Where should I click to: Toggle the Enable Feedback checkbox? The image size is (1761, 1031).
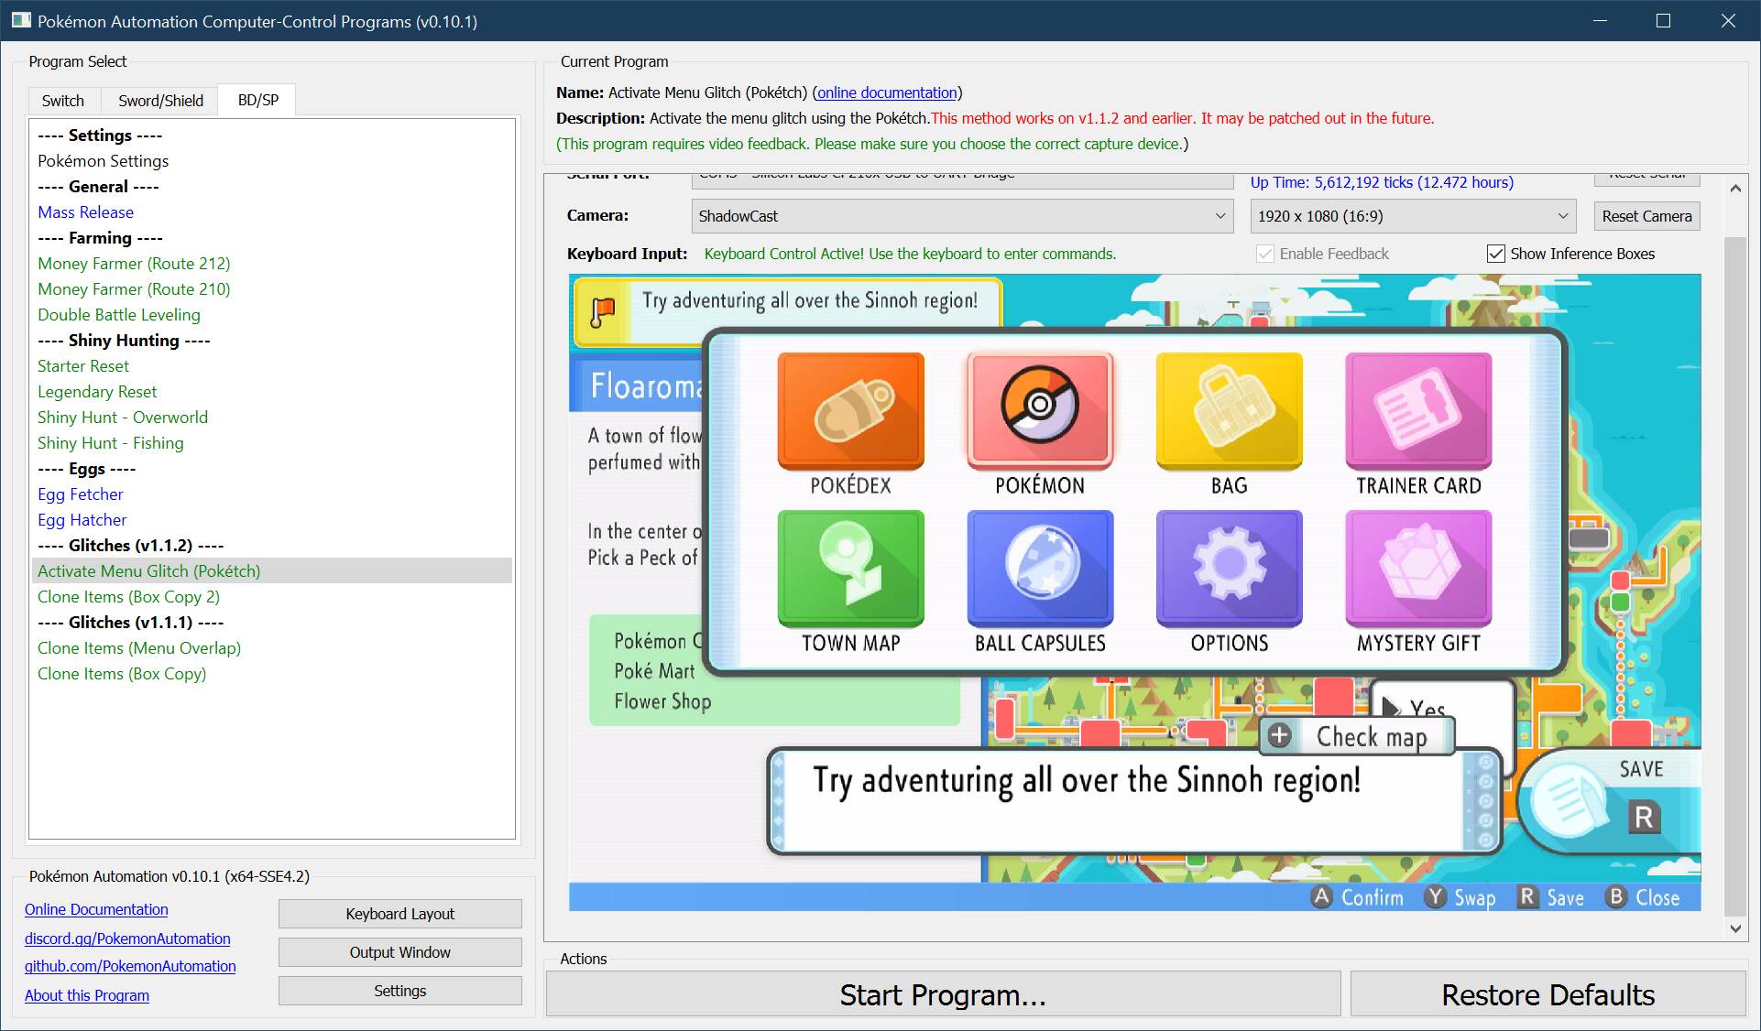tap(1265, 254)
